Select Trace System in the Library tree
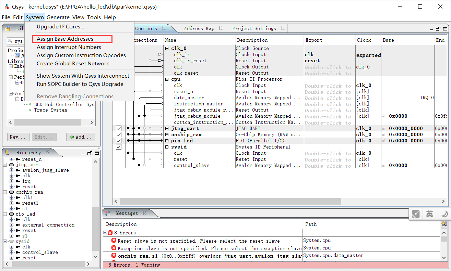Image resolution: width=451 pixels, height=271 pixels. pyautogui.click(x=50, y=110)
